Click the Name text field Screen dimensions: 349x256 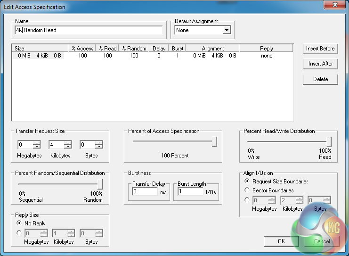(89, 30)
